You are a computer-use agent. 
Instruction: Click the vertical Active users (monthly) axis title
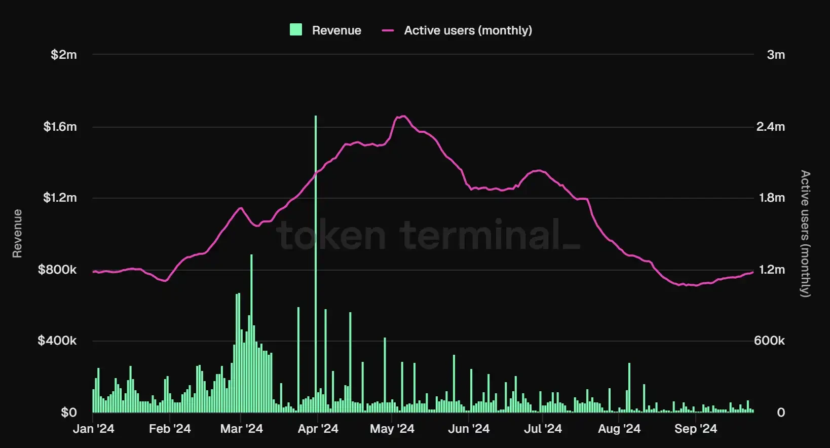pyautogui.click(x=805, y=234)
